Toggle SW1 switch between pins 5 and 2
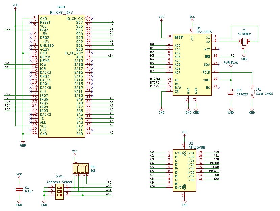Image resolution: width=280 pixels, height=211 pixels. pyautogui.click(x=60, y=191)
